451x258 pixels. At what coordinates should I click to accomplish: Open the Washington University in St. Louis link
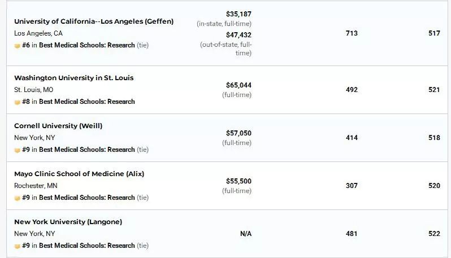[74, 78]
